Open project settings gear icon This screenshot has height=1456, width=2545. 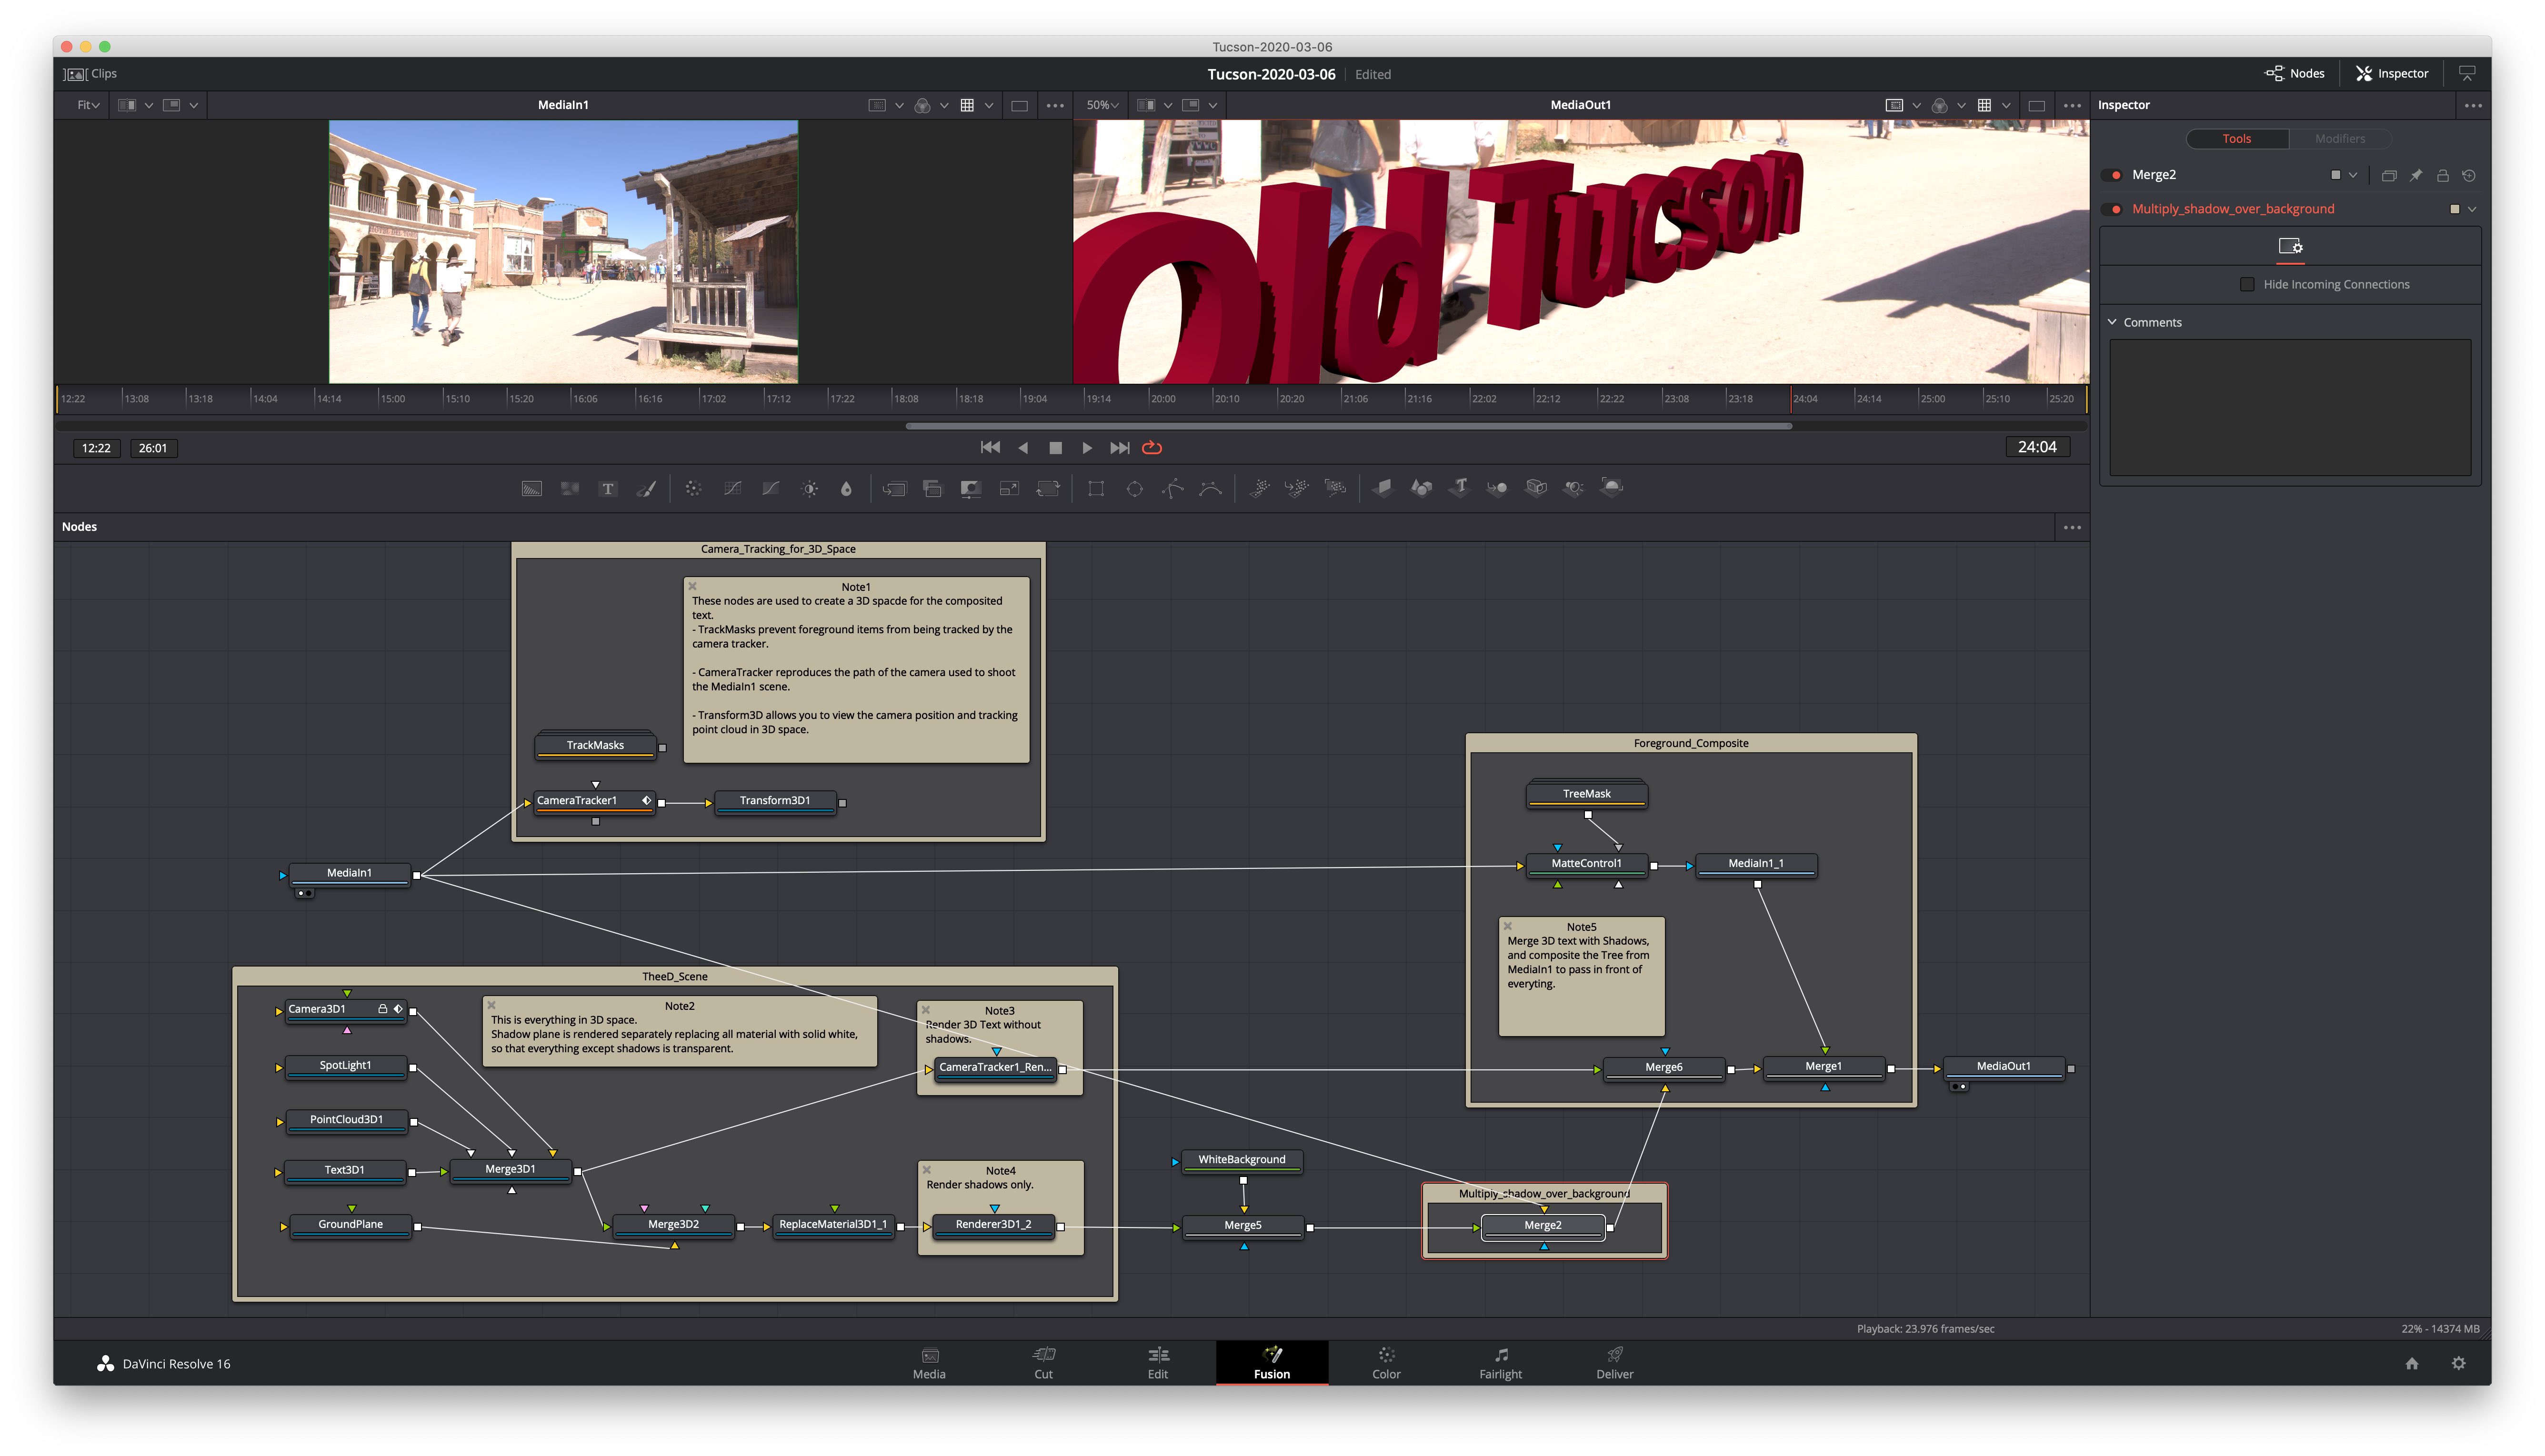(x=2458, y=1363)
